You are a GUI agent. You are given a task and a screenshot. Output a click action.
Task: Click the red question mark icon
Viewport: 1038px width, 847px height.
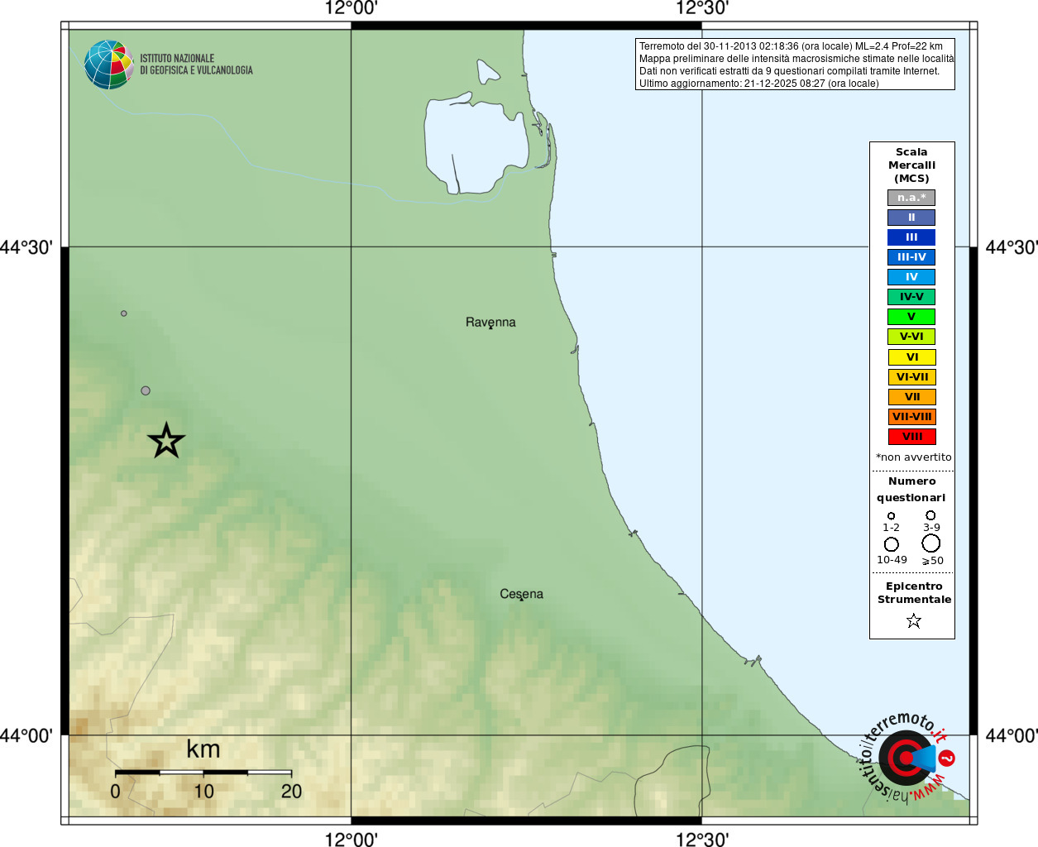tap(948, 758)
